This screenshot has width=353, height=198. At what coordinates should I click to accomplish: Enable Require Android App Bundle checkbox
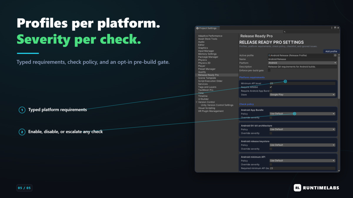[x=271, y=91]
